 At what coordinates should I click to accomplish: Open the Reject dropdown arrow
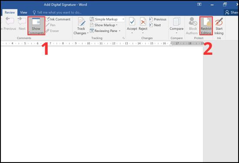(x=143, y=33)
